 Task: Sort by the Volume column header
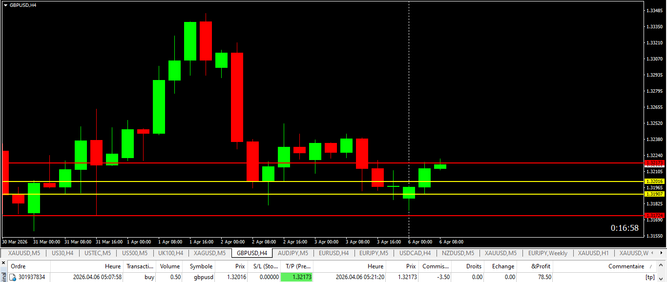pos(169,266)
